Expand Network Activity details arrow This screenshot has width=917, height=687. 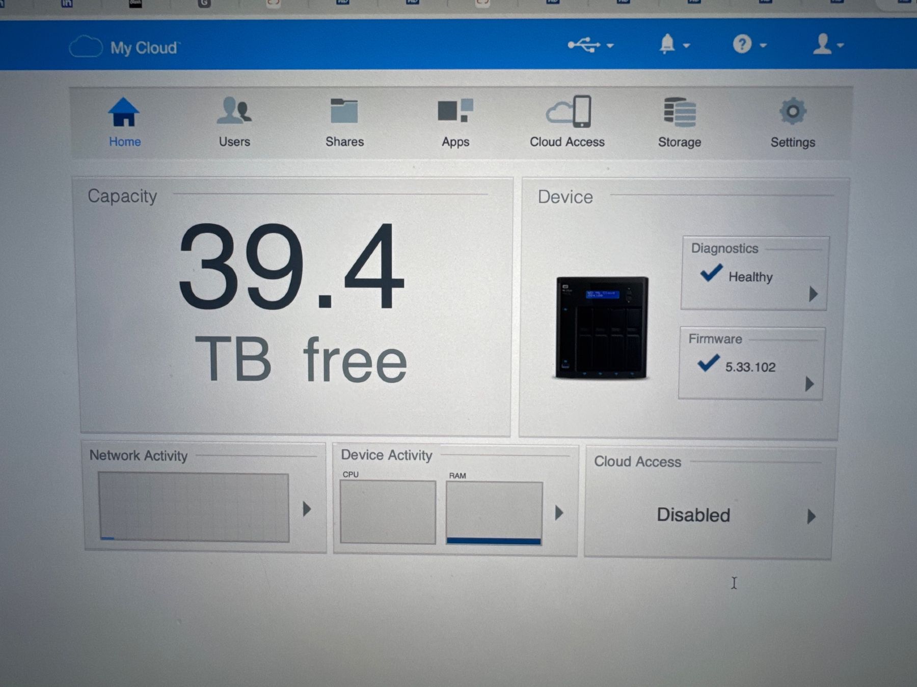pos(307,509)
